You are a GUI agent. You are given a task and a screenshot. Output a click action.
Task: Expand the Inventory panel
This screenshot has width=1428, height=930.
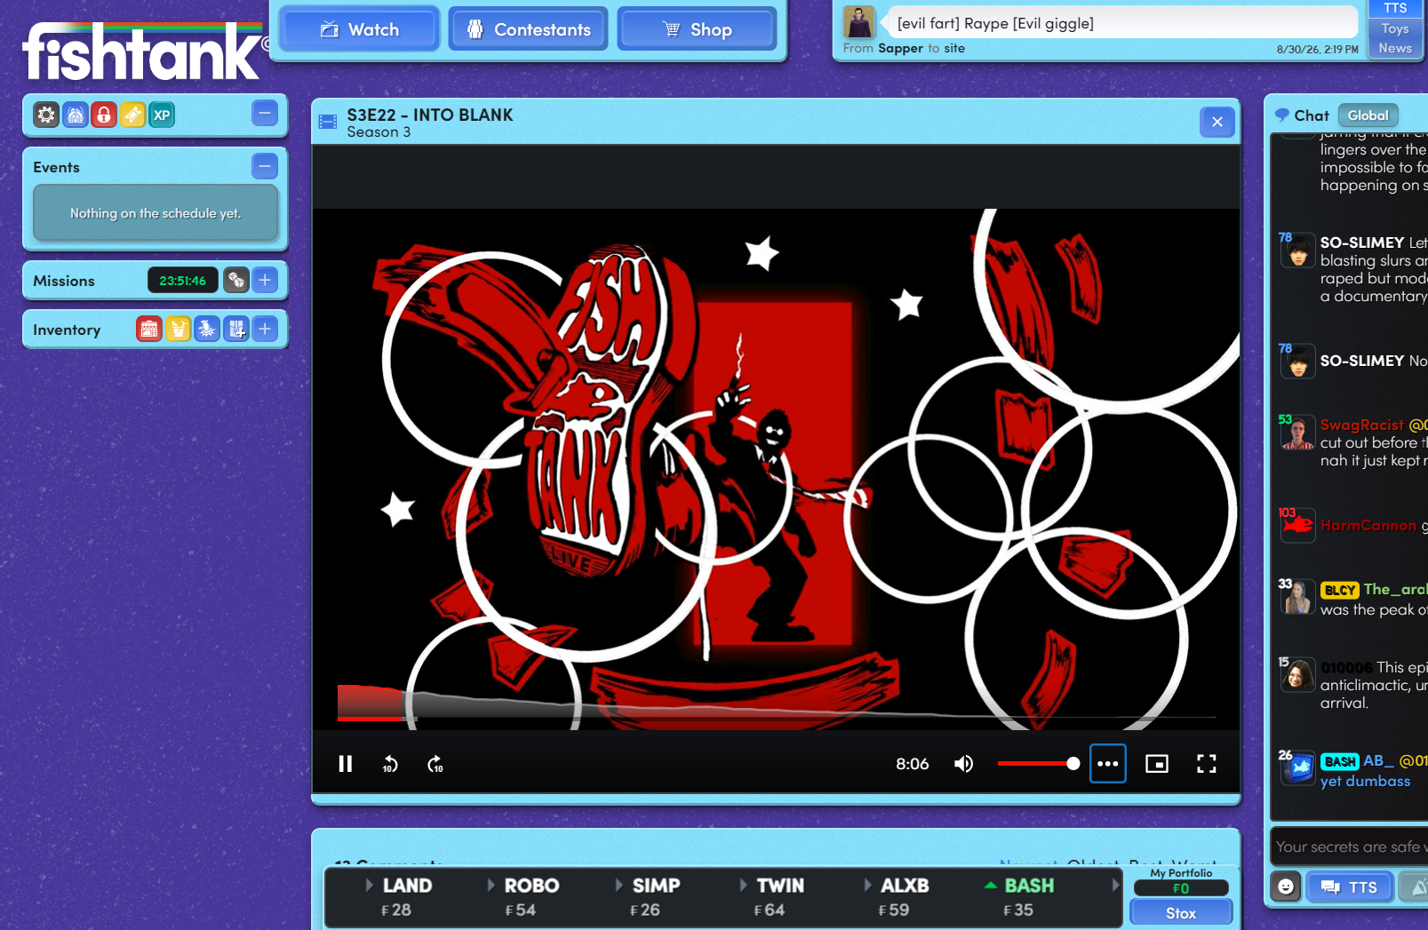coord(265,330)
